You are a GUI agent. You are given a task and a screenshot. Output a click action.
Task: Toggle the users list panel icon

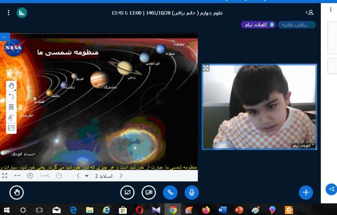(x=310, y=13)
